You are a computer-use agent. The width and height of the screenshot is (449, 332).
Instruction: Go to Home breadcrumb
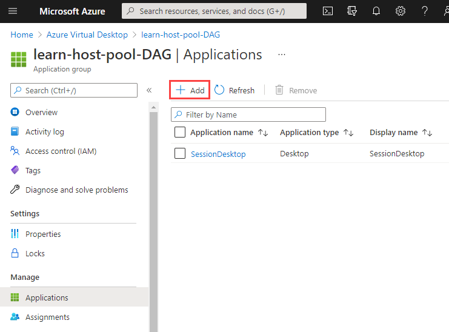pyautogui.click(x=22, y=35)
